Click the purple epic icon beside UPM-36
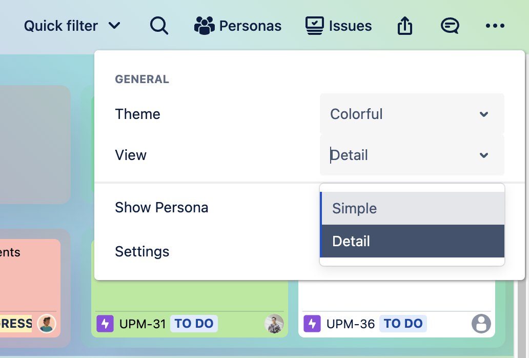This screenshot has height=358, width=529. click(312, 324)
